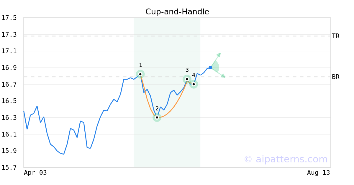Click the Cup-and-Handle chart title
Image resolution: width=354 pixels, height=185 pixels.
177,12
